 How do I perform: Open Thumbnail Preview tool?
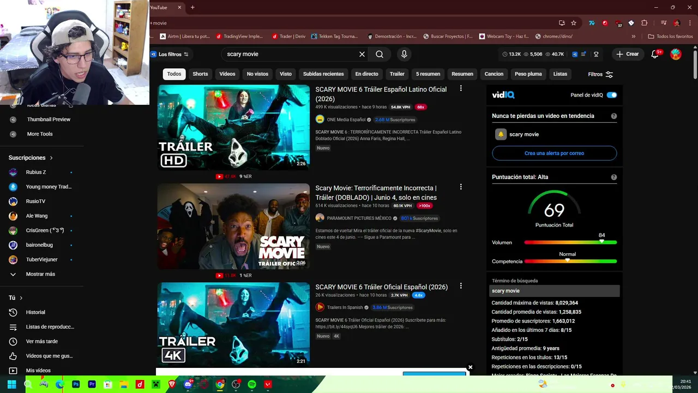49,120
